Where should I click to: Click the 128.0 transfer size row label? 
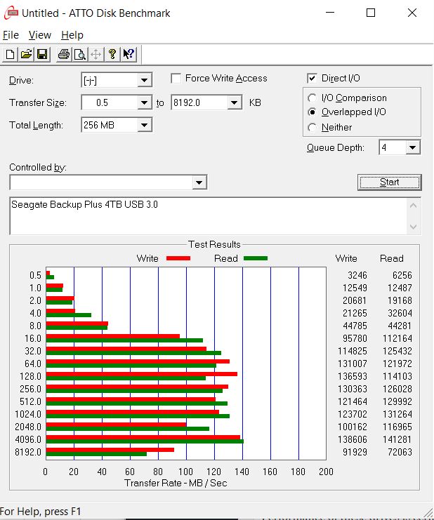pyautogui.click(x=30, y=376)
